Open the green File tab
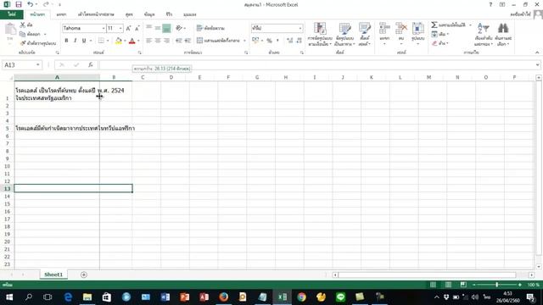543x305 pixels. tap(12, 14)
